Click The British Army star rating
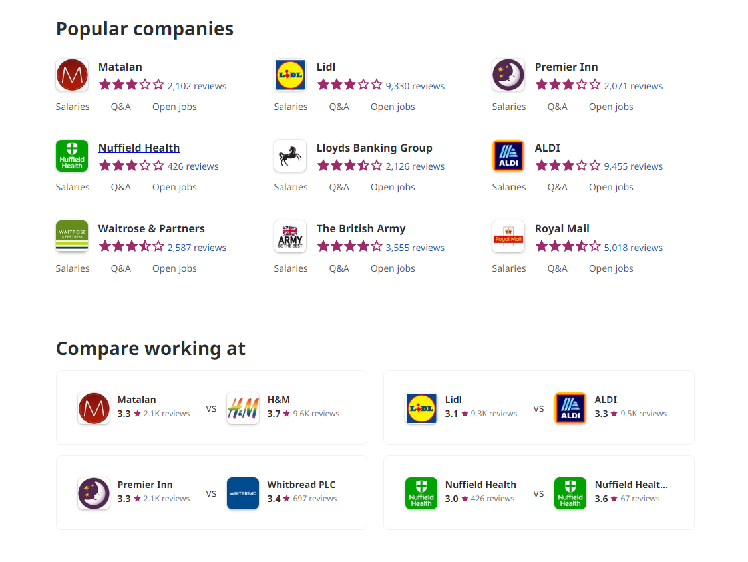This screenshot has height=562, width=748. [349, 247]
